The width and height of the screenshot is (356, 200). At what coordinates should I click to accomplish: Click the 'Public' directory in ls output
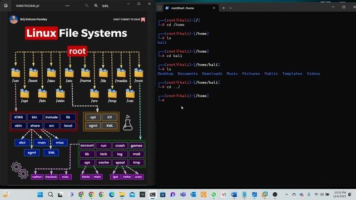click(271, 73)
